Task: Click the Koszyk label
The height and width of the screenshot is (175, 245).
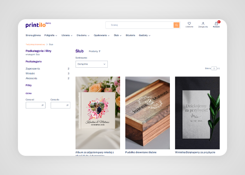Action: pyautogui.click(x=216, y=27)
